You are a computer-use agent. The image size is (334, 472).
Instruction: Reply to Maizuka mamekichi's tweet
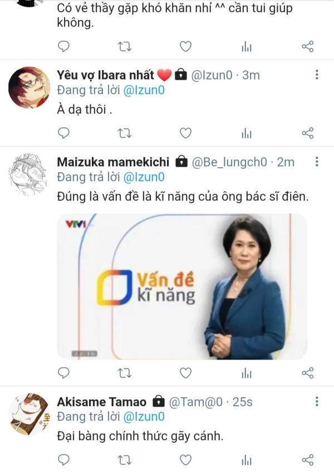click(64, 372)
